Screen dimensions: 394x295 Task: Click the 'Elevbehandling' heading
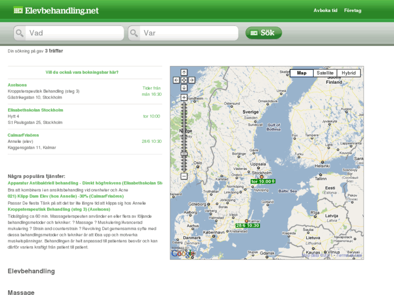[x=31, y=271]
